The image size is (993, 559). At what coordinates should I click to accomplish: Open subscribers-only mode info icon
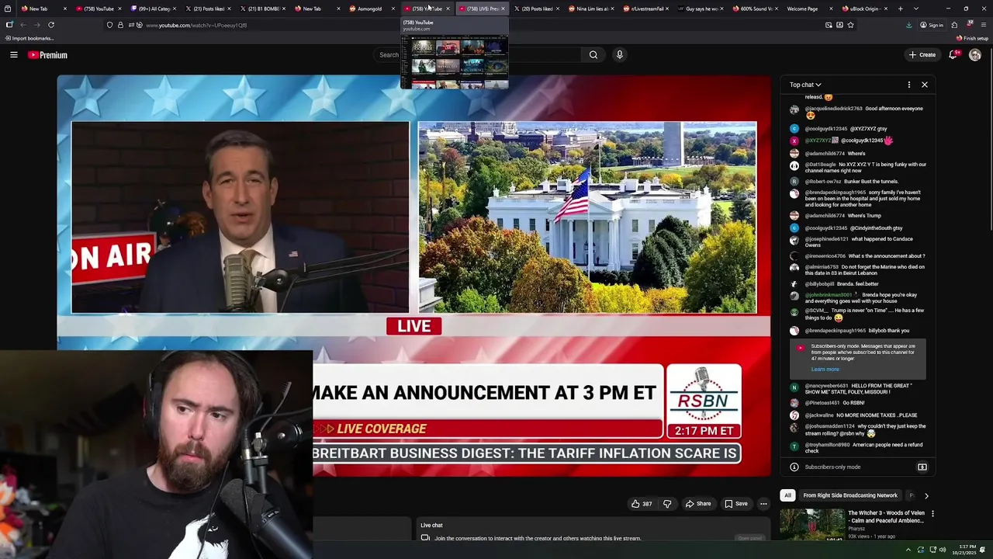pos(794,467)
